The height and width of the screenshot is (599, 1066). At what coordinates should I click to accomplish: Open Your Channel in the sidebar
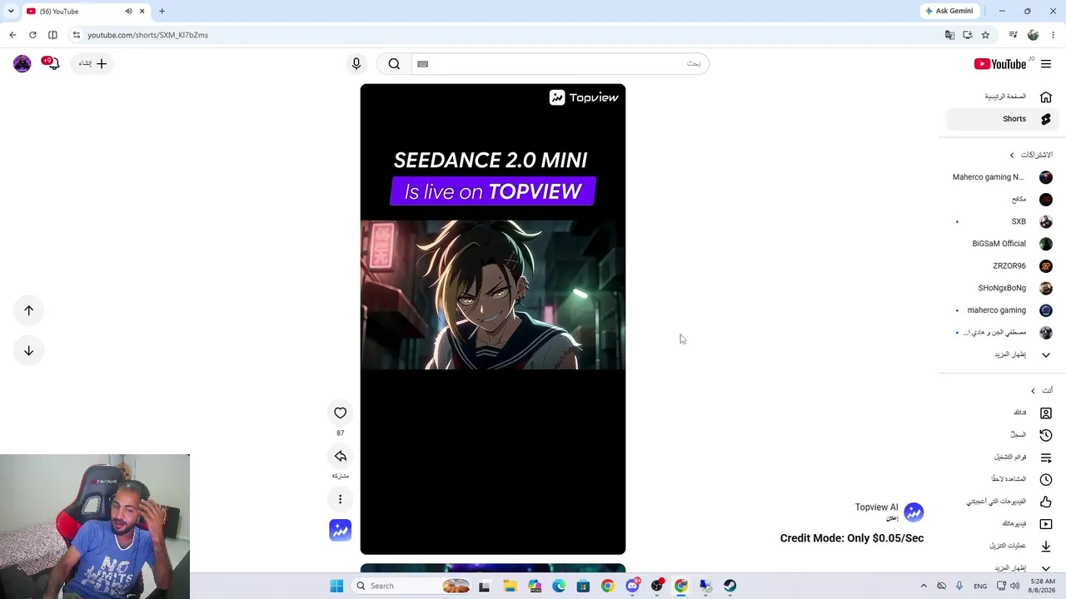click(1002, 413)
